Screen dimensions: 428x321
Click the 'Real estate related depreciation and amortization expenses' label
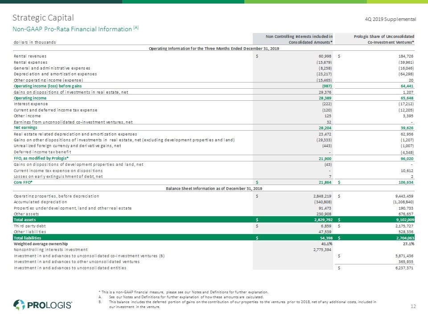point(75,134)
